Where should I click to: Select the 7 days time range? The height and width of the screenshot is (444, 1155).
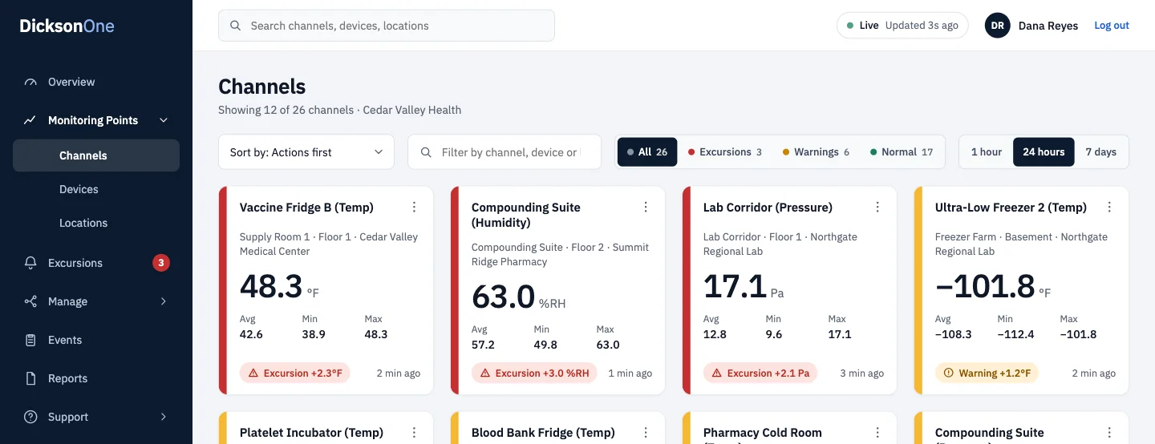tap(1101, 152)
